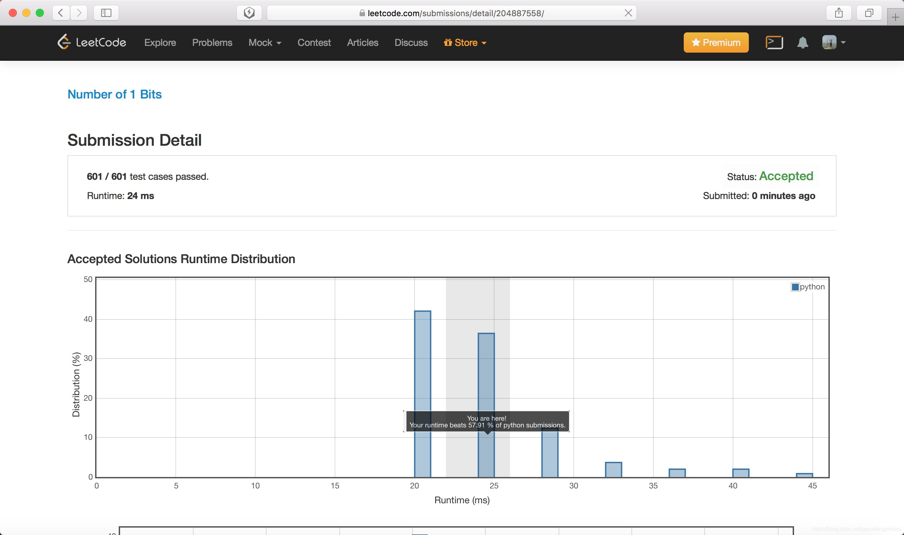The width and height of the screenshot is (904, 535).
Task: Click the browser back navigation button
Action: click(60, 13)
